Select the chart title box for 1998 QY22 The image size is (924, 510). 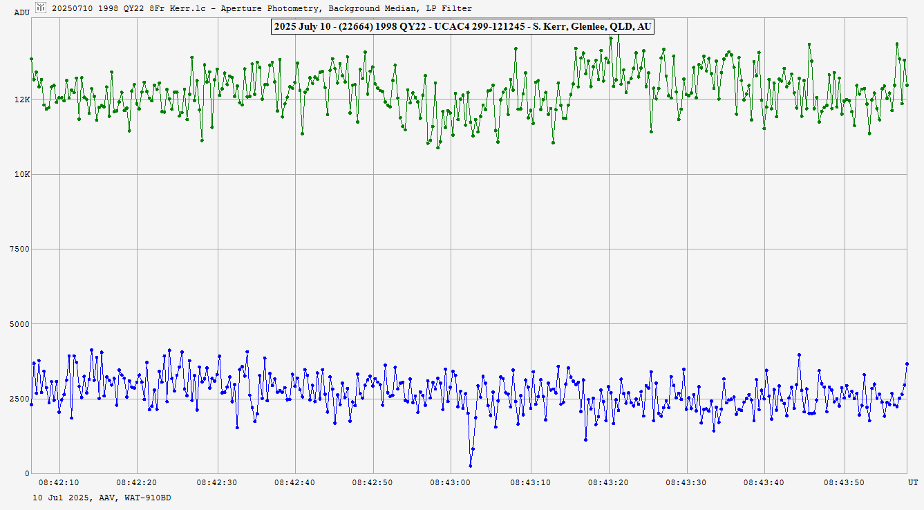(x=462, y=27)
